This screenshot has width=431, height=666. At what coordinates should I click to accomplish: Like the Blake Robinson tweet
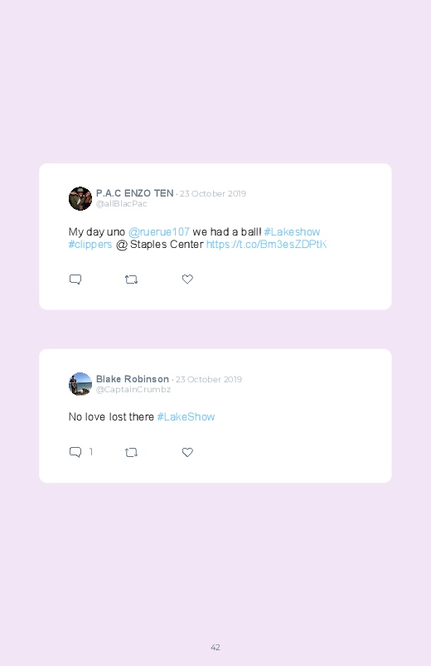[187, 452]
